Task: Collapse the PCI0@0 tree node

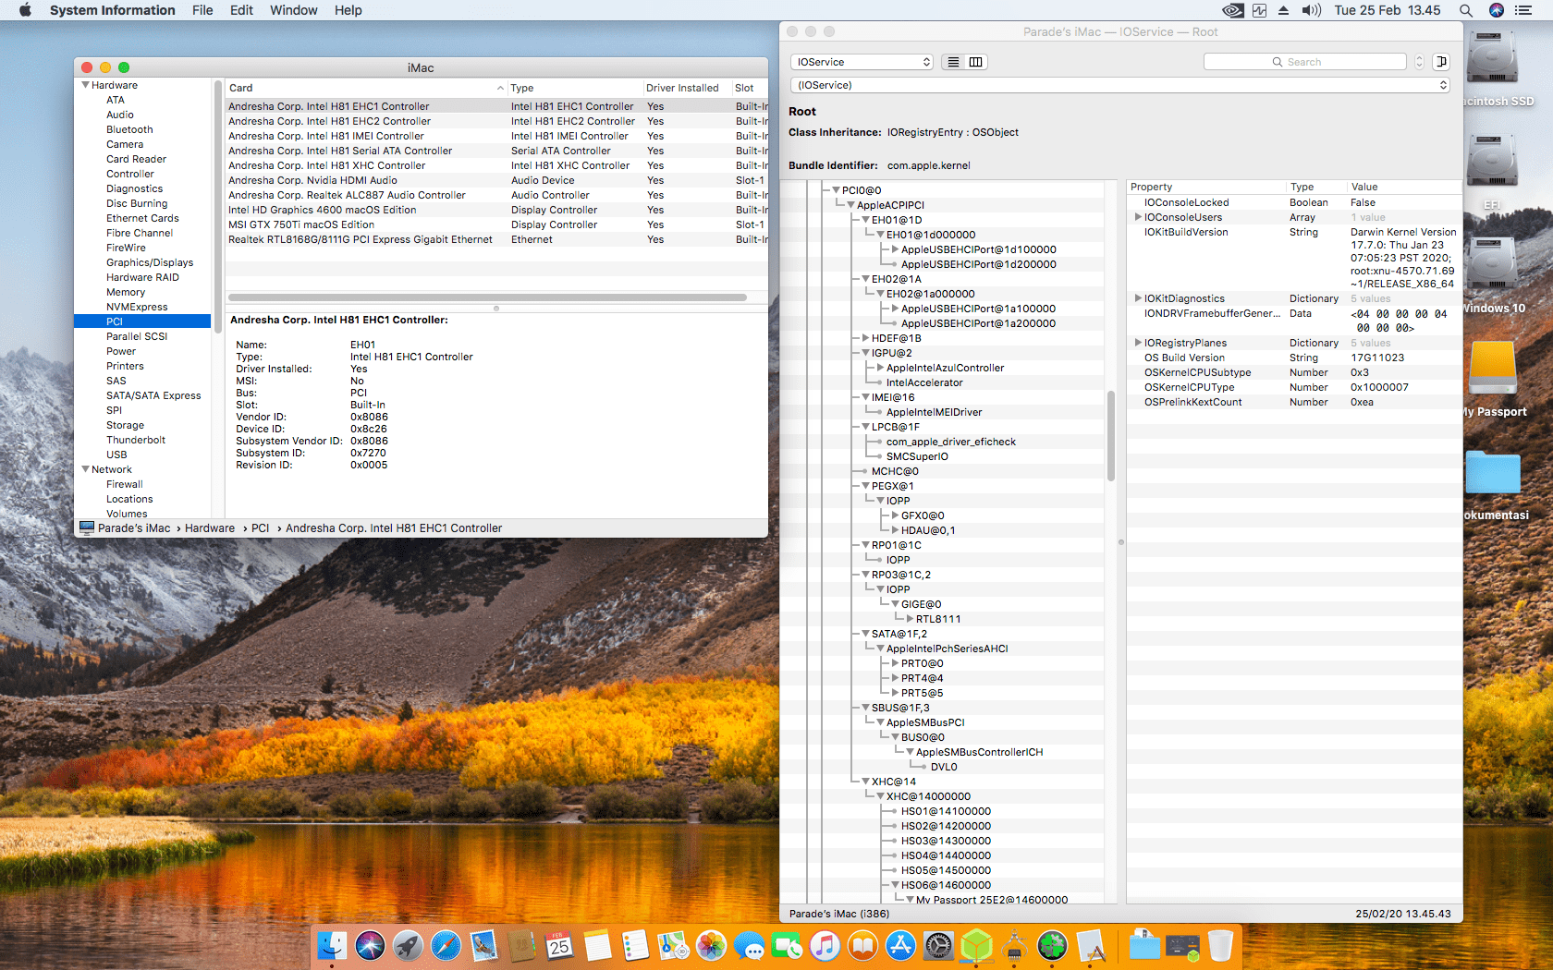Action: tap(836, 190)
